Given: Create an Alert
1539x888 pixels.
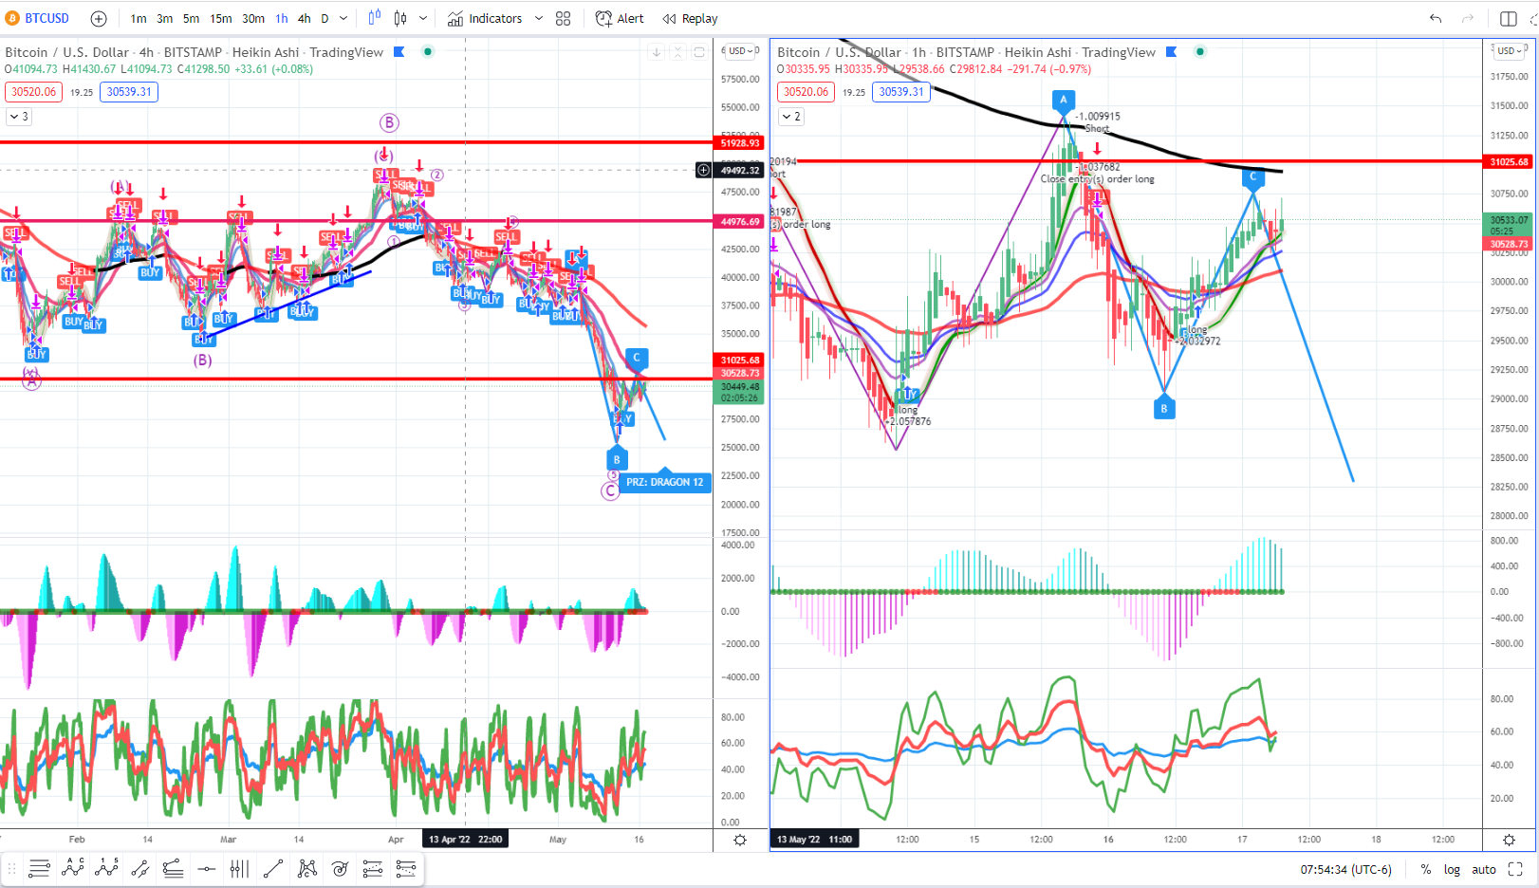Looking at the screenshot, I should (x=619, y=18).
